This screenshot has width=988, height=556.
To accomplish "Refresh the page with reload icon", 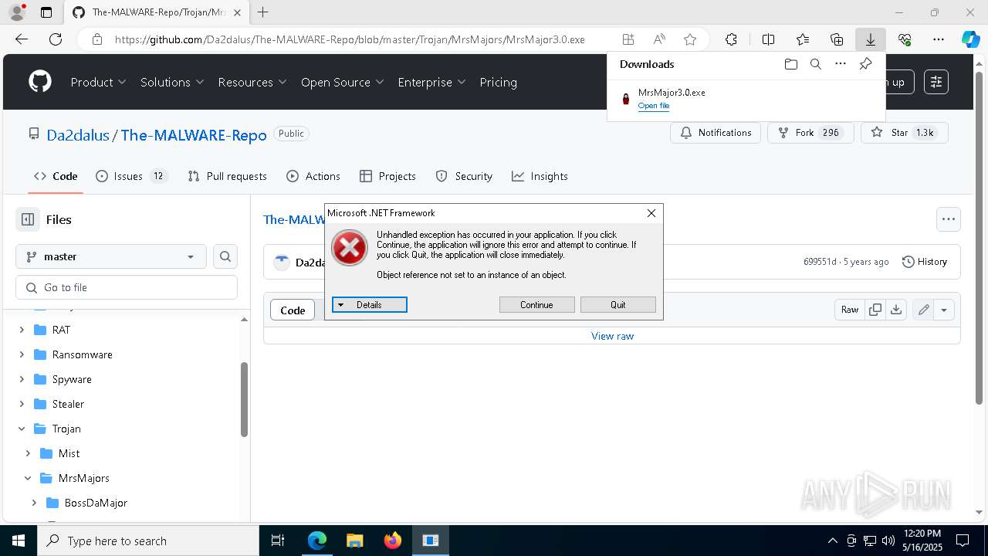I will [x=56, y=39].
